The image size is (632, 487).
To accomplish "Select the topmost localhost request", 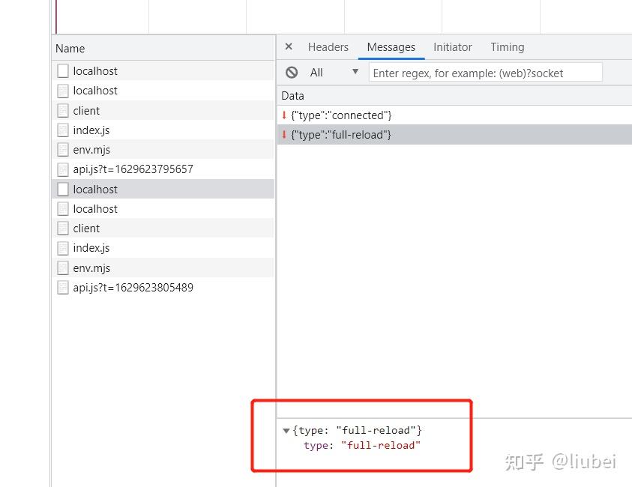I will click(163, 71).
